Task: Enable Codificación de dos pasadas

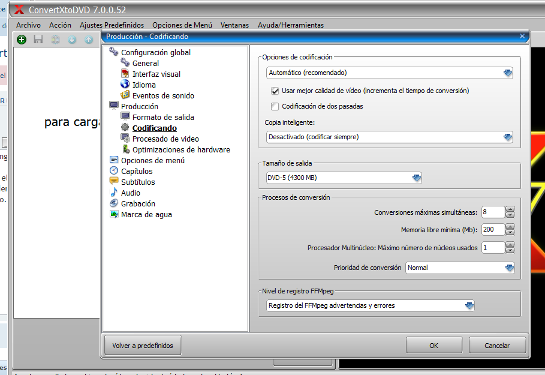Action: pyautogui.click(x=275, y=106)
